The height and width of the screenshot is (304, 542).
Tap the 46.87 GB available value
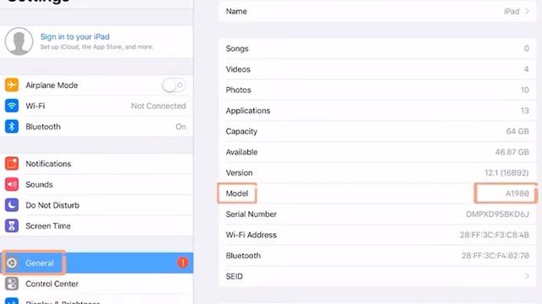512,152
